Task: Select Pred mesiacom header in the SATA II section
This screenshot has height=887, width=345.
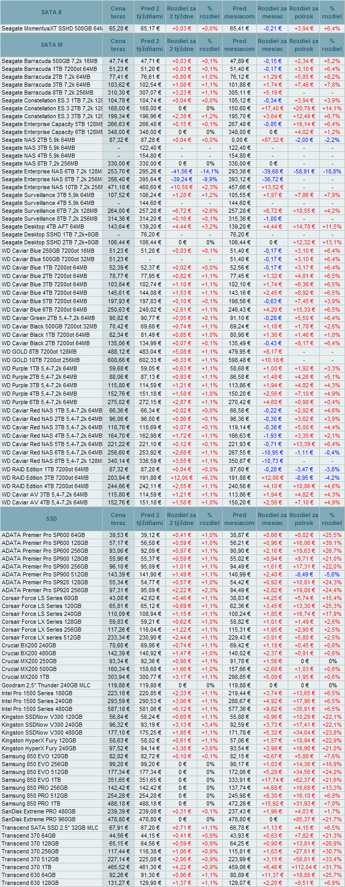Action: 239,12
